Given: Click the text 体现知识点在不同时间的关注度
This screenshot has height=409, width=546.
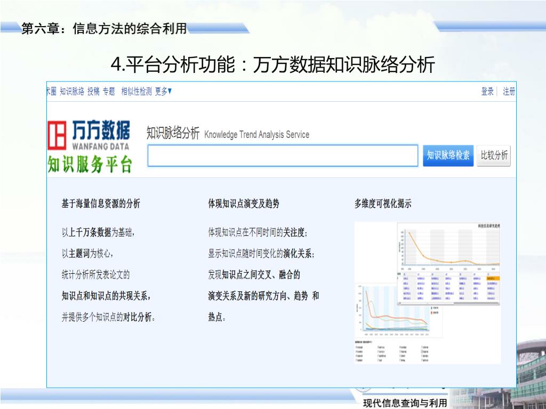Looking at the screenshot, I should [258, 232].
